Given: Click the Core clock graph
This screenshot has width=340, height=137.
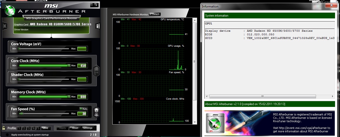Looking at the screenshot, I should [152, 112].
